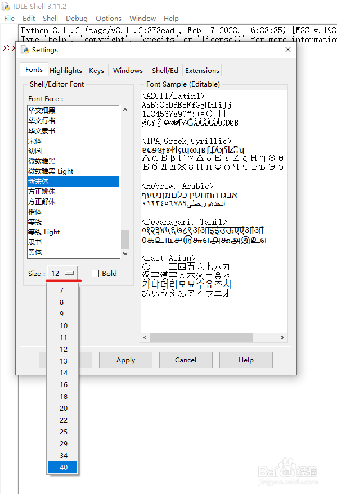Select font 微软雅黑 Light
This screenshot has height=494, width=337.
(x=73, y=171)
